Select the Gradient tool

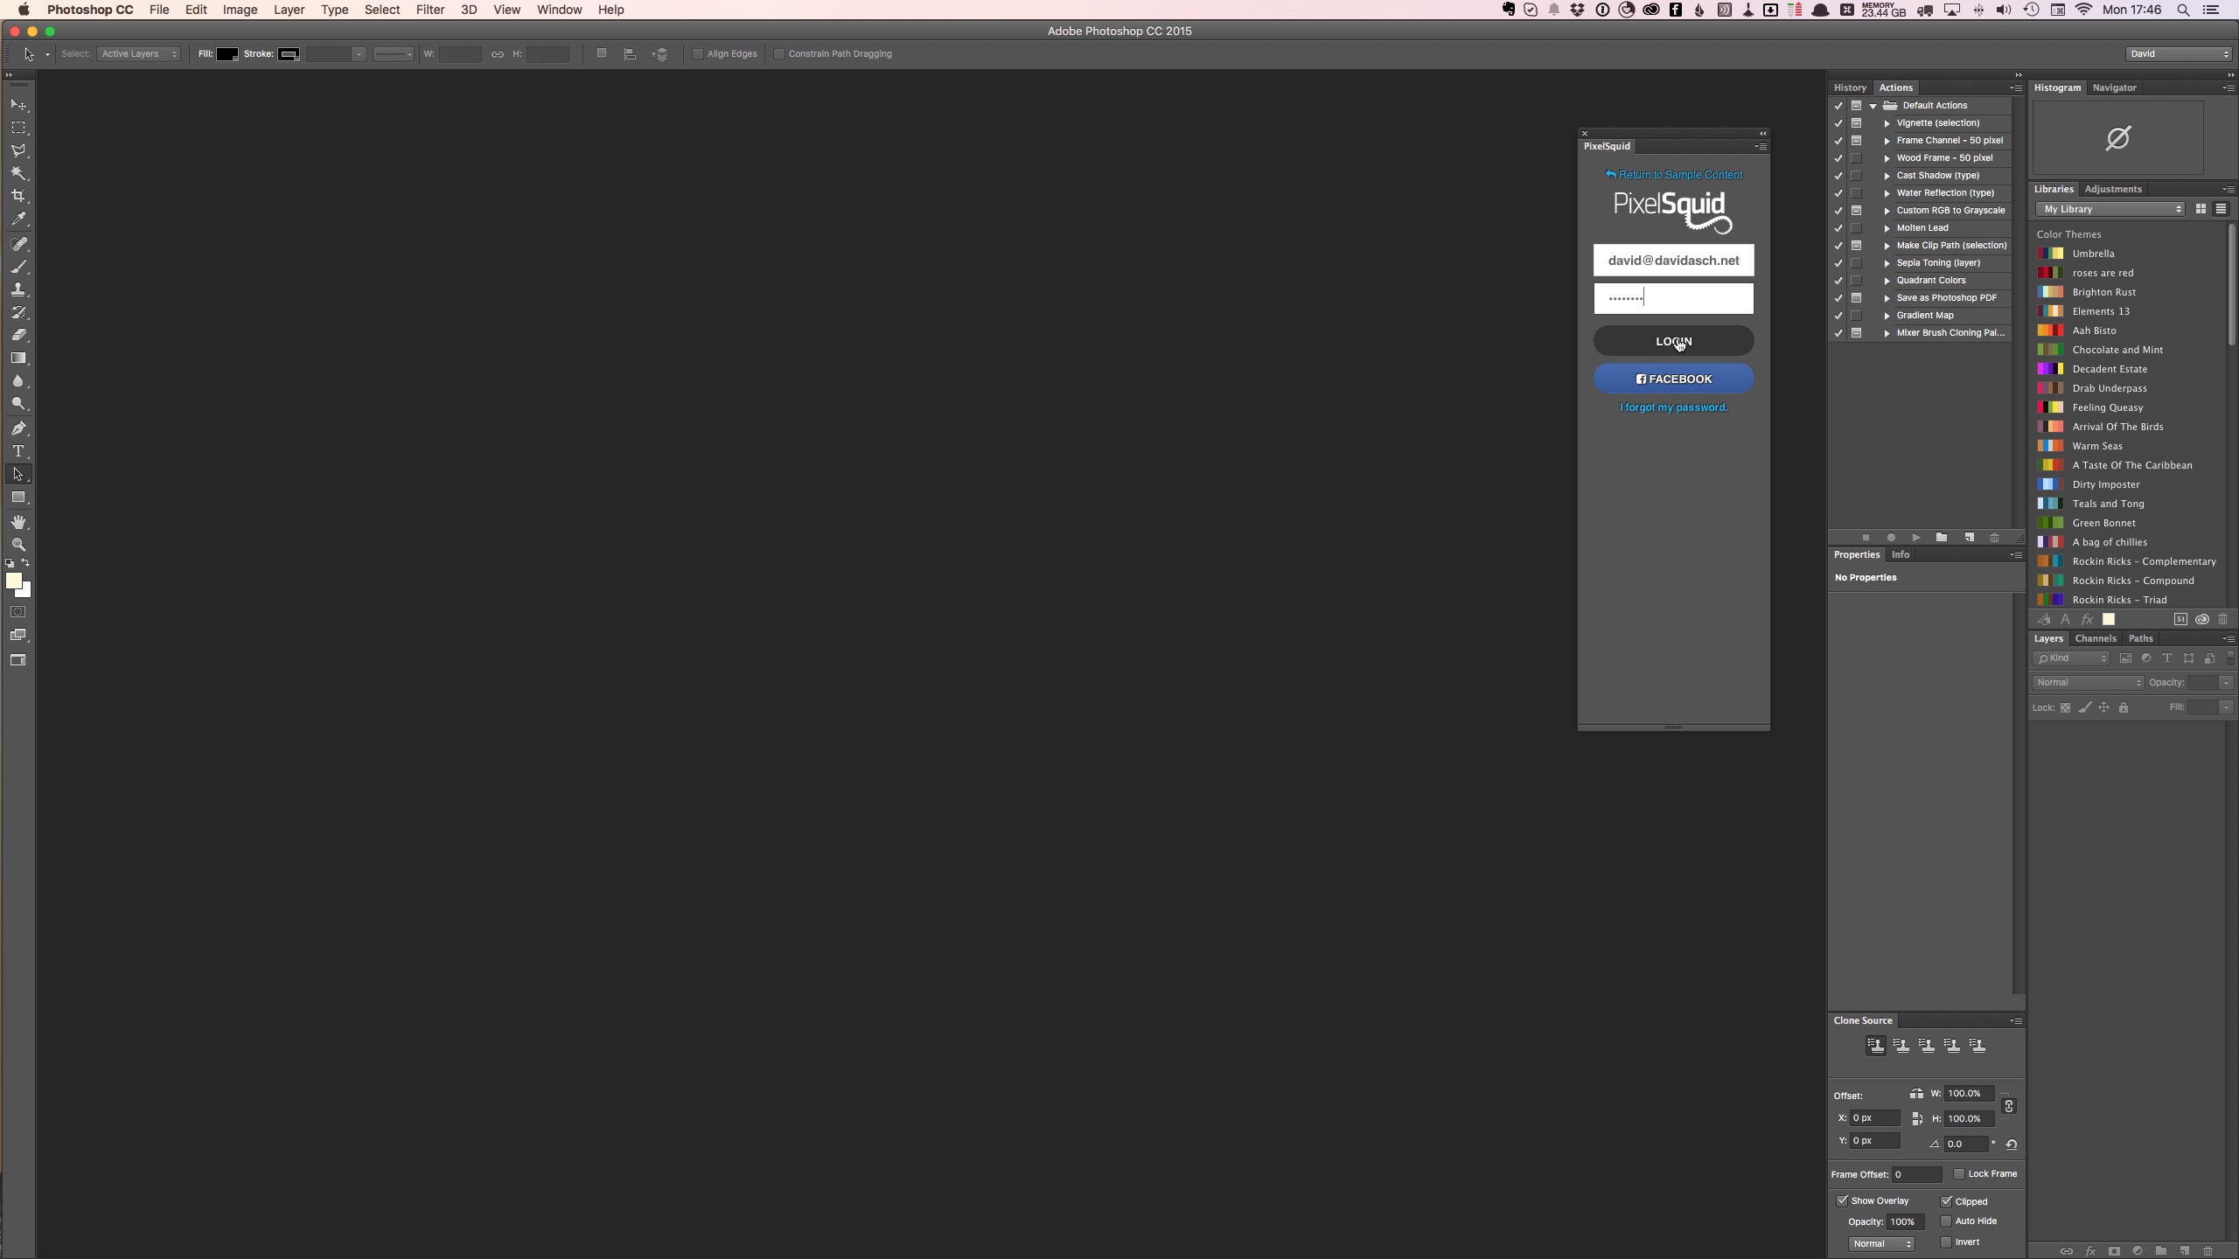[18, 358]
